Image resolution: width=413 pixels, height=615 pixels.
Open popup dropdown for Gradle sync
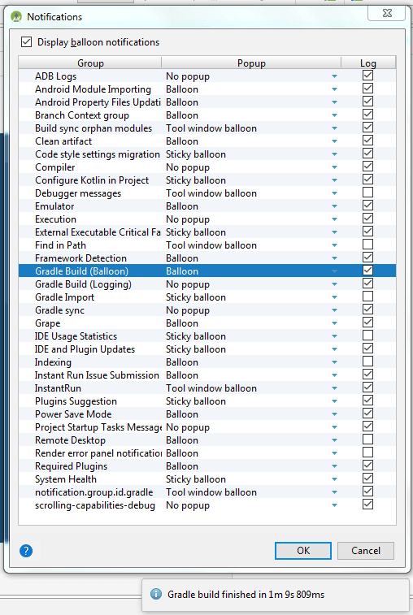click(334, 310)
